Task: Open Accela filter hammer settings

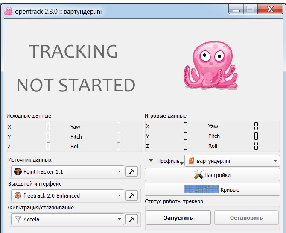Action: coord(131,219)
